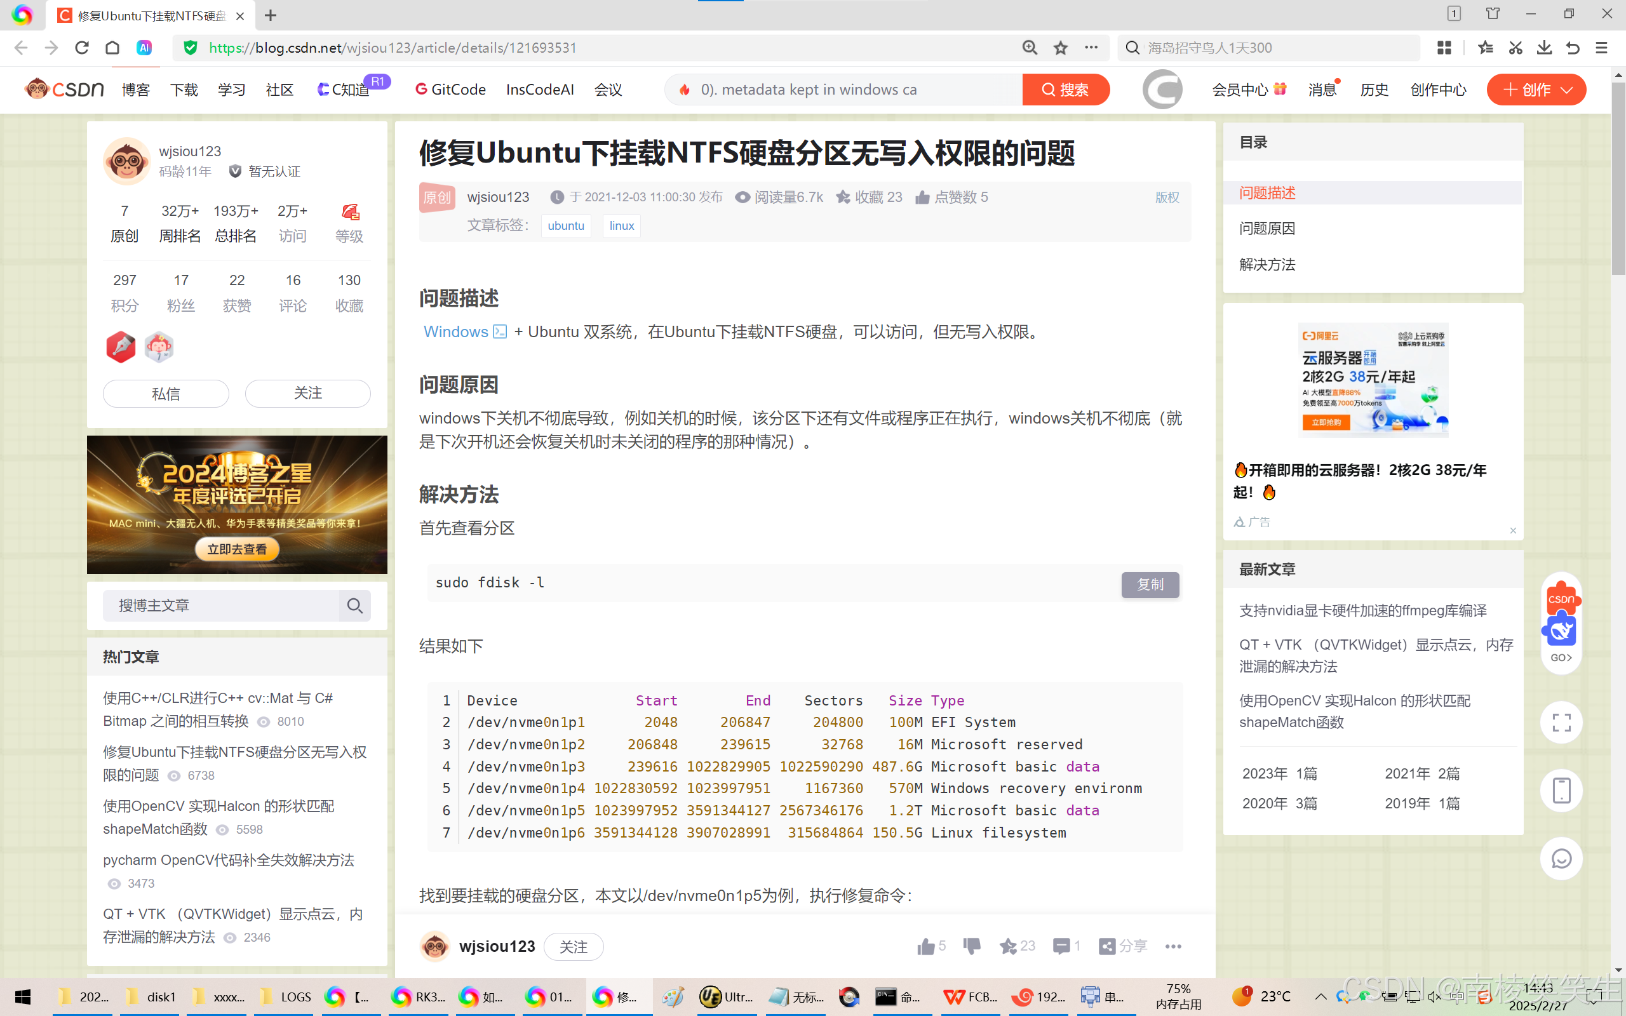The height and width of the screenshot is (1016, 1626).
Task: Expand the 创作 dropdown arrow button
Action: (1567, 90)
